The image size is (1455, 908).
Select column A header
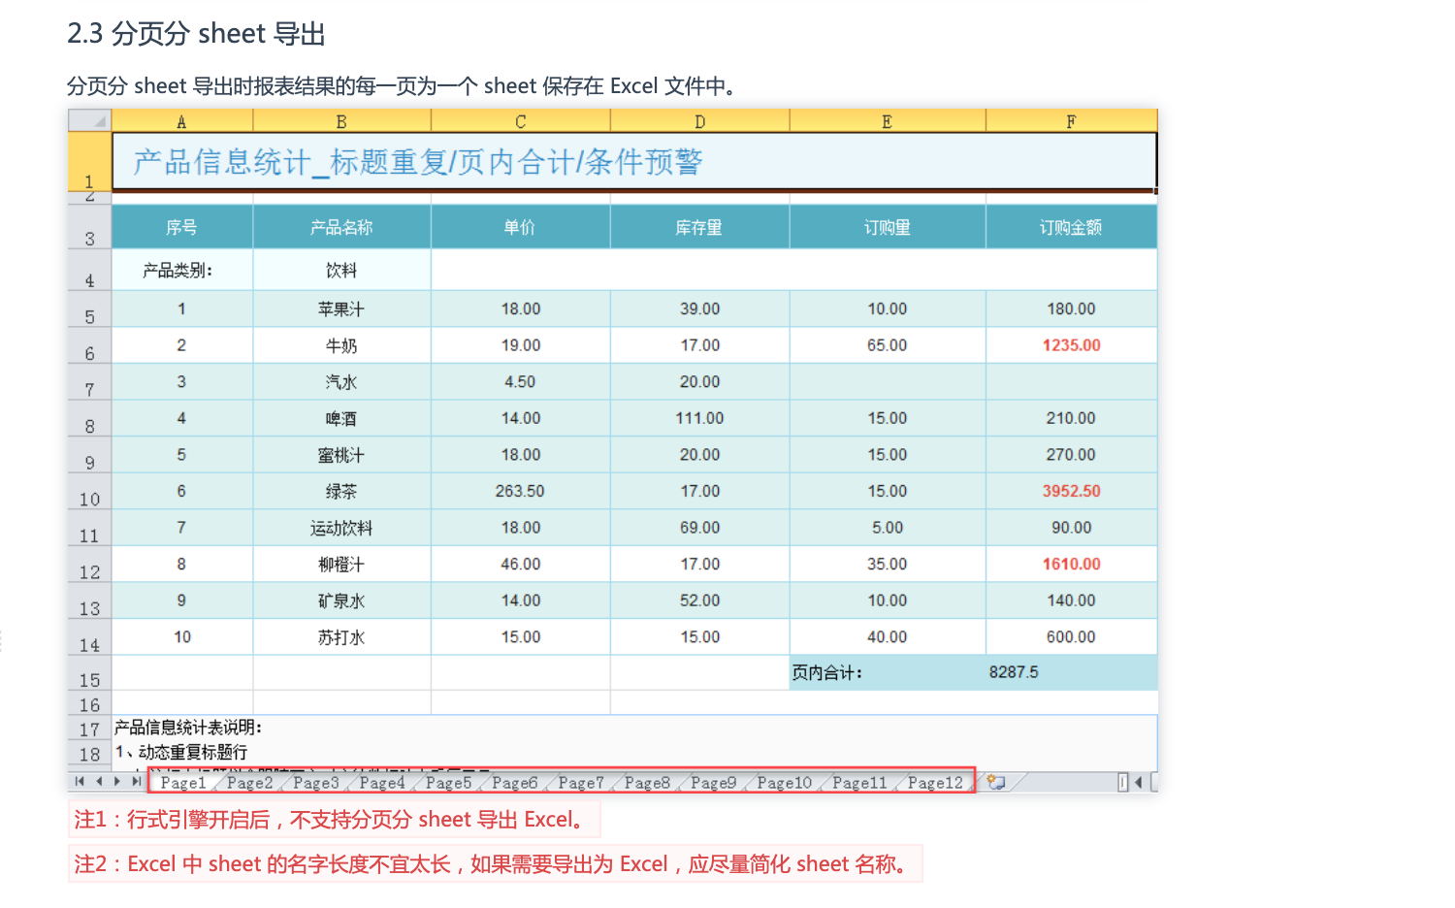tap(181, 121)
